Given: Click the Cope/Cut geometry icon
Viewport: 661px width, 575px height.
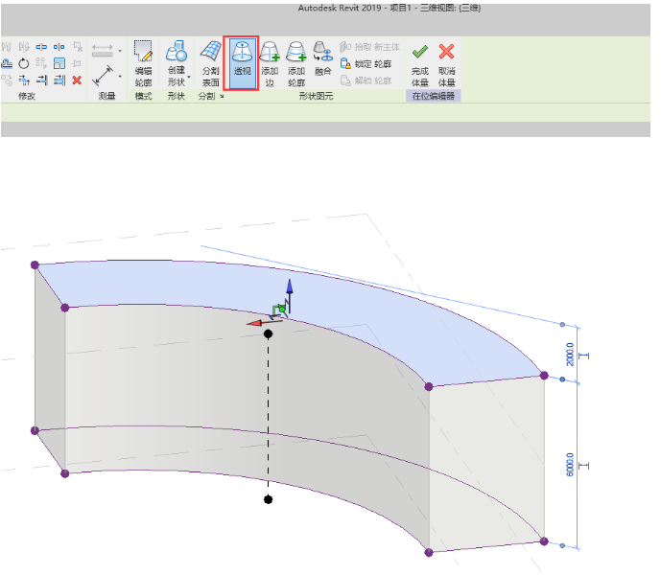Looking at the screenshot, I should click(x=7, y=64).
